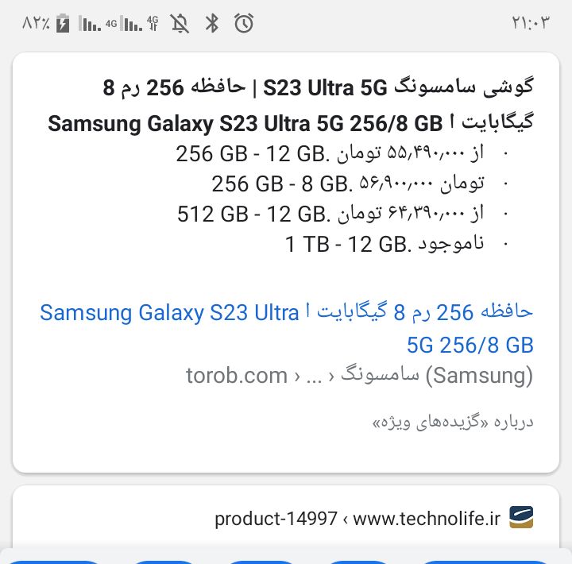Image resolution: width=572 pixels, height=564 pixels.
Task: Open the «گزیده‌های ویژه» about link
Action: [x=453, y=422]
